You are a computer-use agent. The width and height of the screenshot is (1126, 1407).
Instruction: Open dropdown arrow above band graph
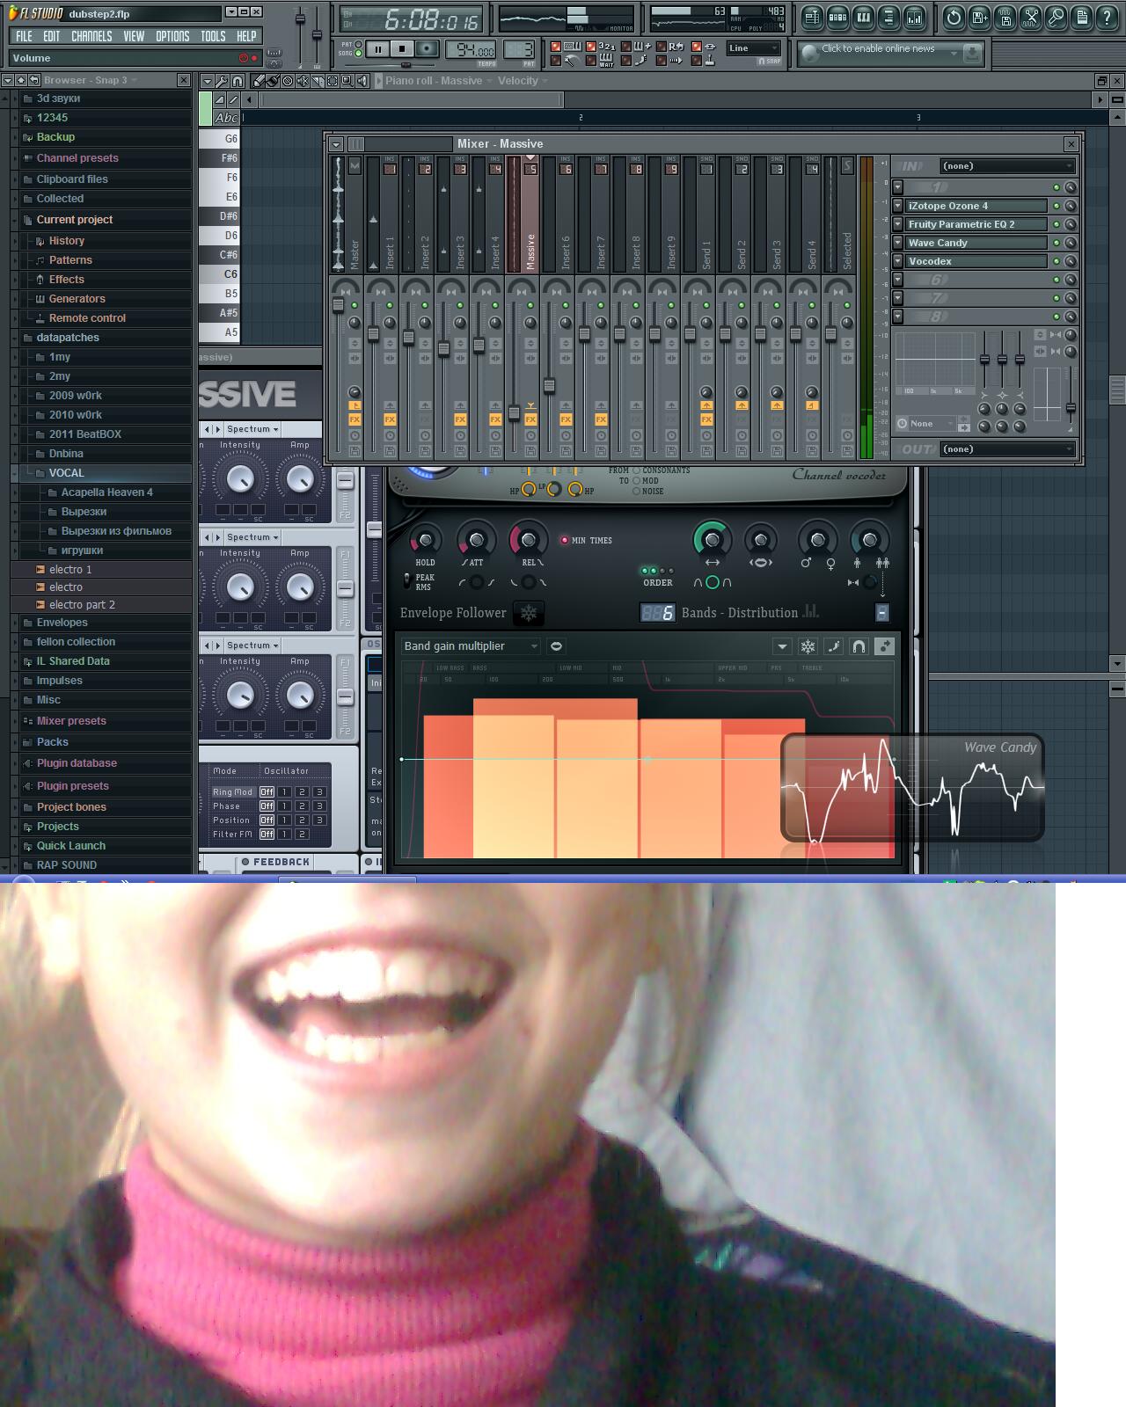(782, 646)
